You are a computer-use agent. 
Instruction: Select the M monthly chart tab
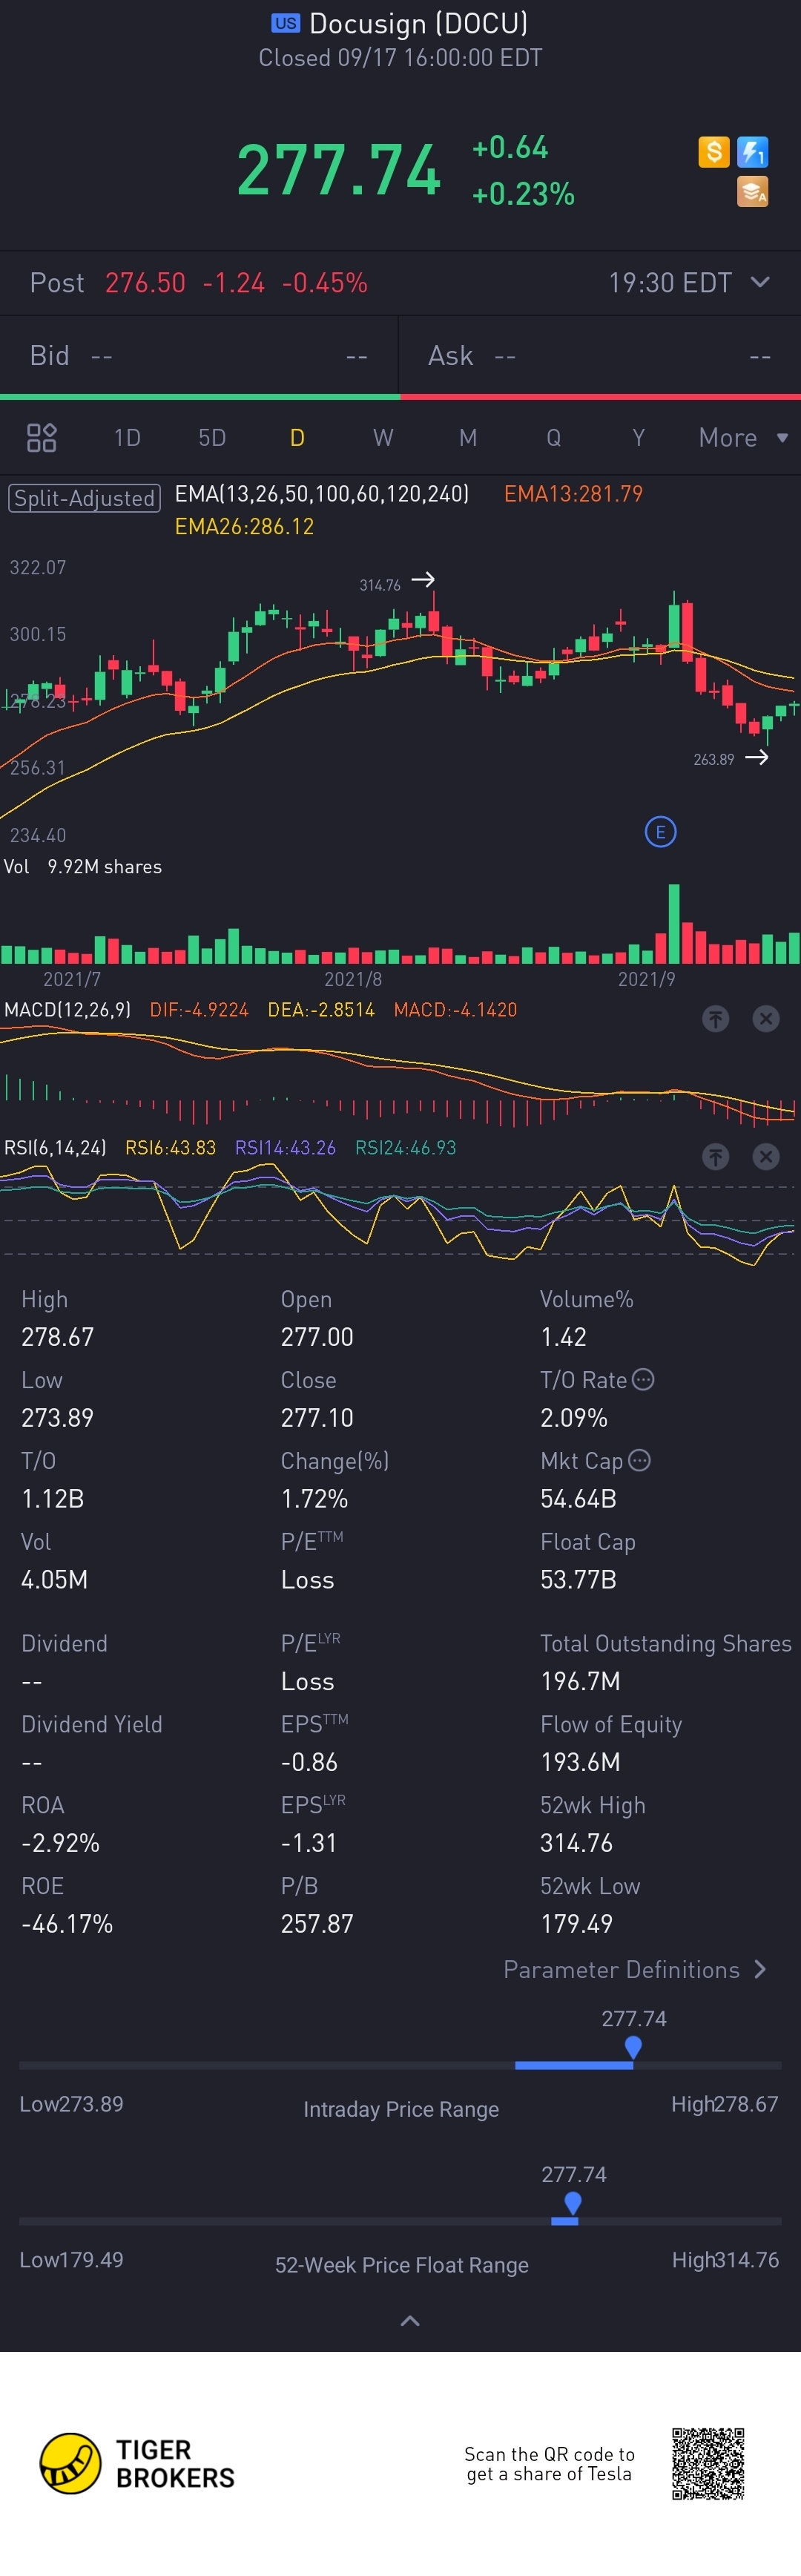tap(468, 437)
